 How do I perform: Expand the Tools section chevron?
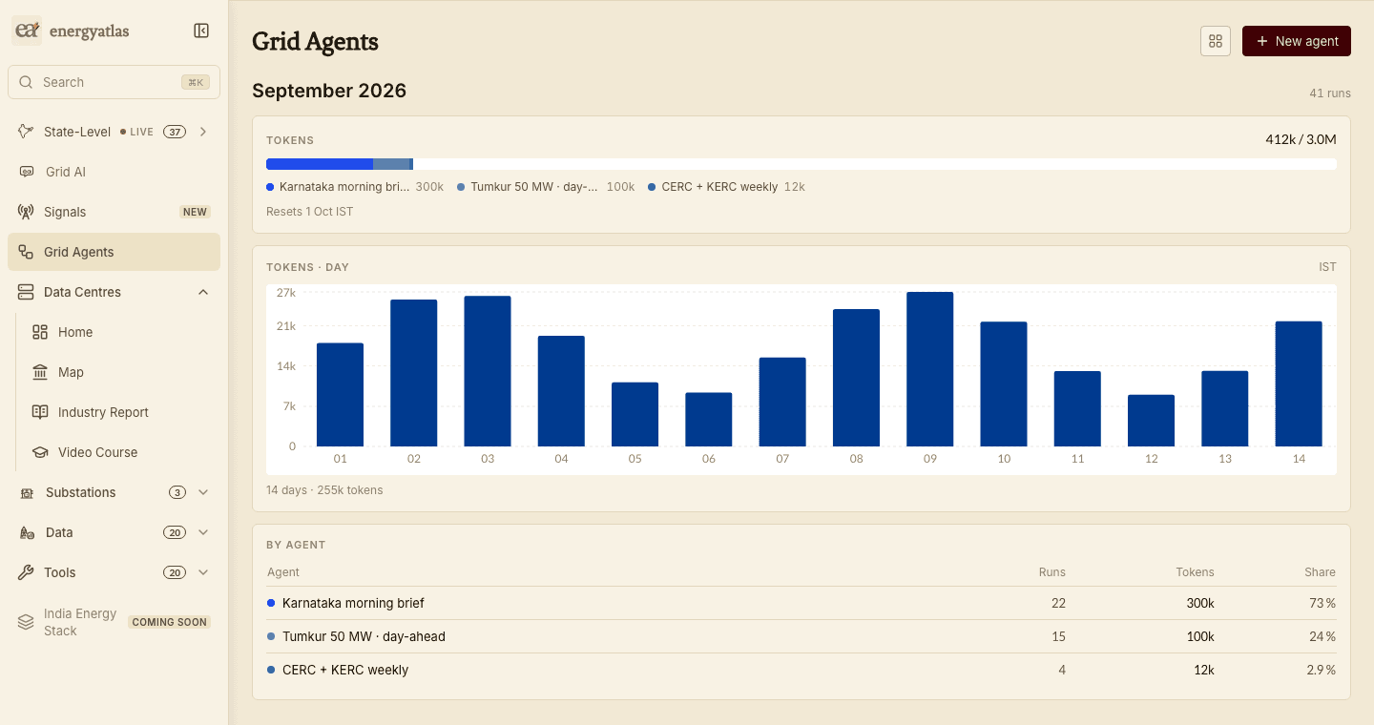coord(203,572)
